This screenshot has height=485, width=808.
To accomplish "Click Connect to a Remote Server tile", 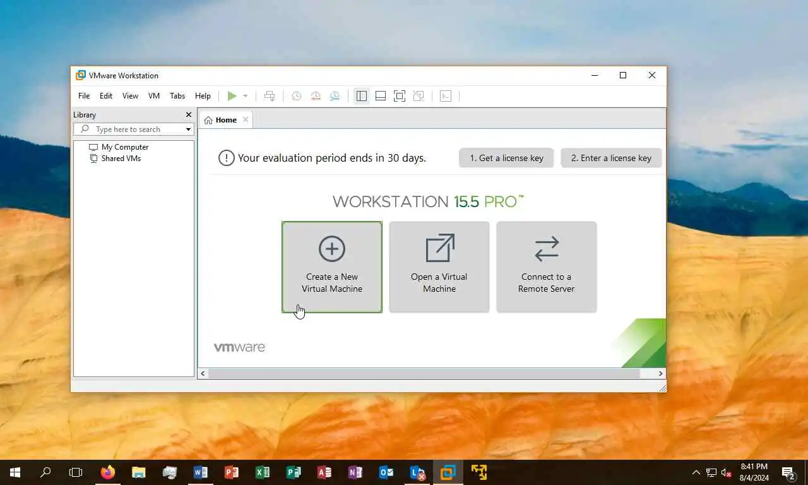I will click(547, 267).
